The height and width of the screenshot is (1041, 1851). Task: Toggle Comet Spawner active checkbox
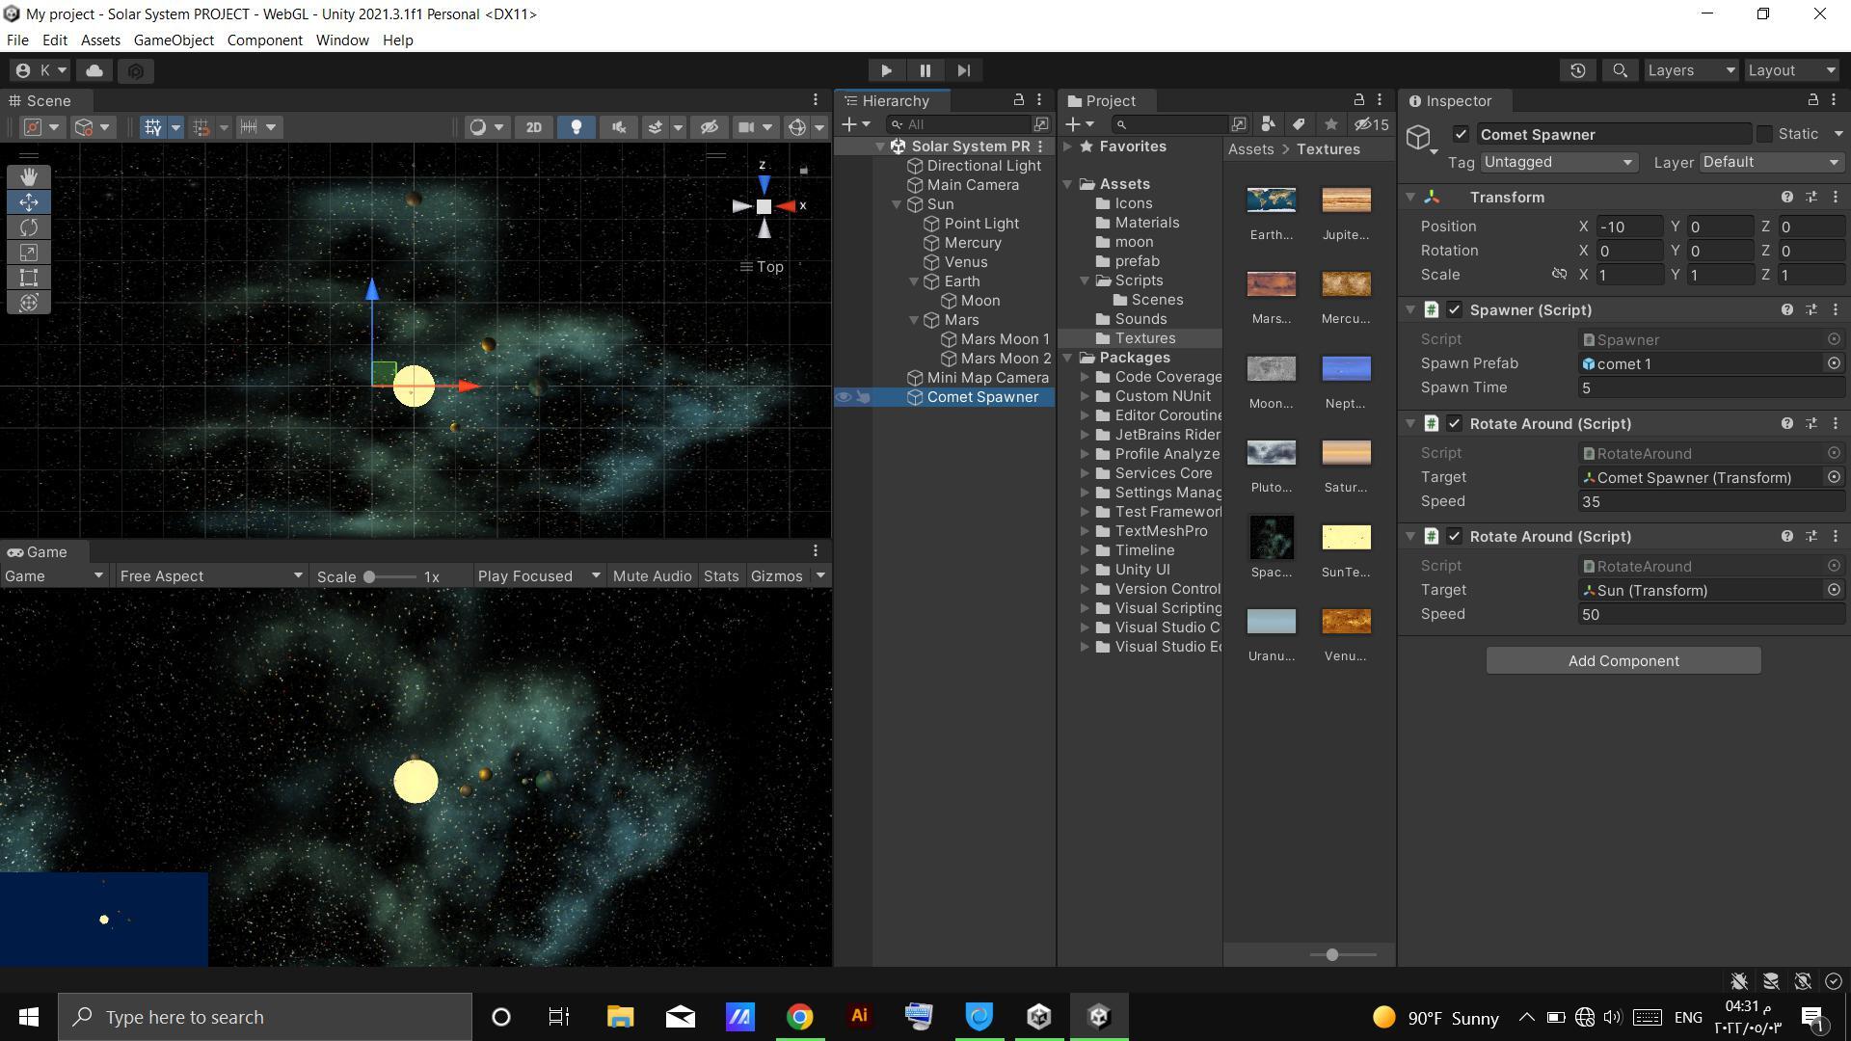click(1461, 134)
